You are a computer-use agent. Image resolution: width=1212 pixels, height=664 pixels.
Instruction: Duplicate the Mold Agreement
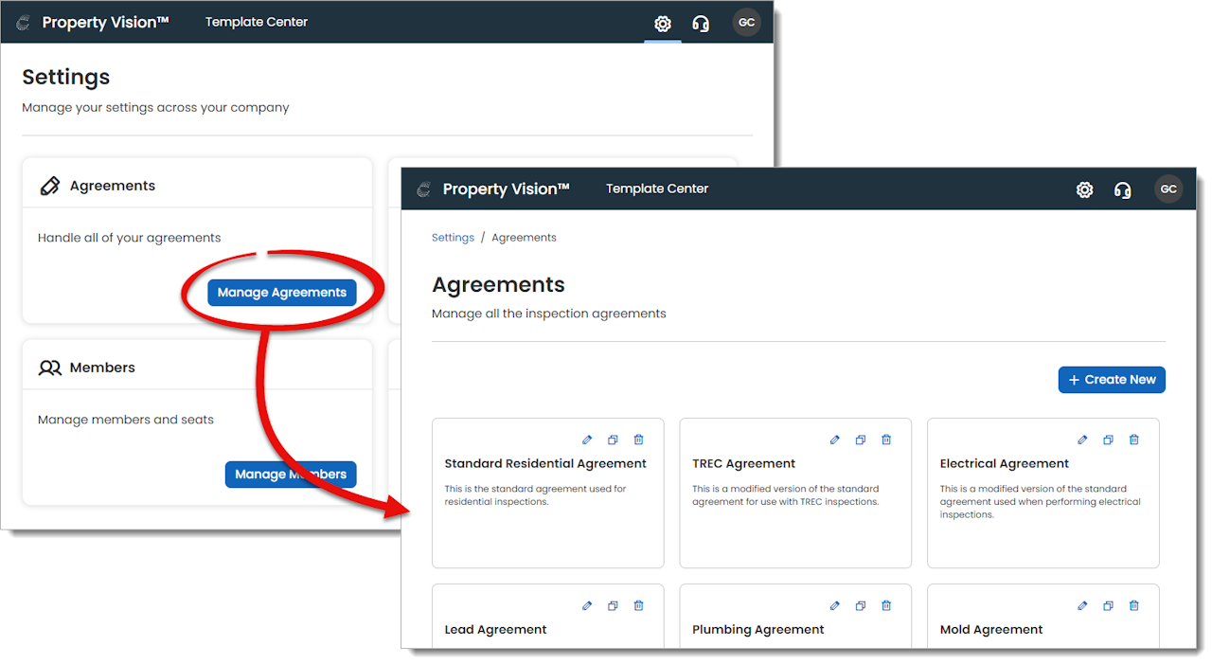pyautogui.click(x=1109, y=605)
